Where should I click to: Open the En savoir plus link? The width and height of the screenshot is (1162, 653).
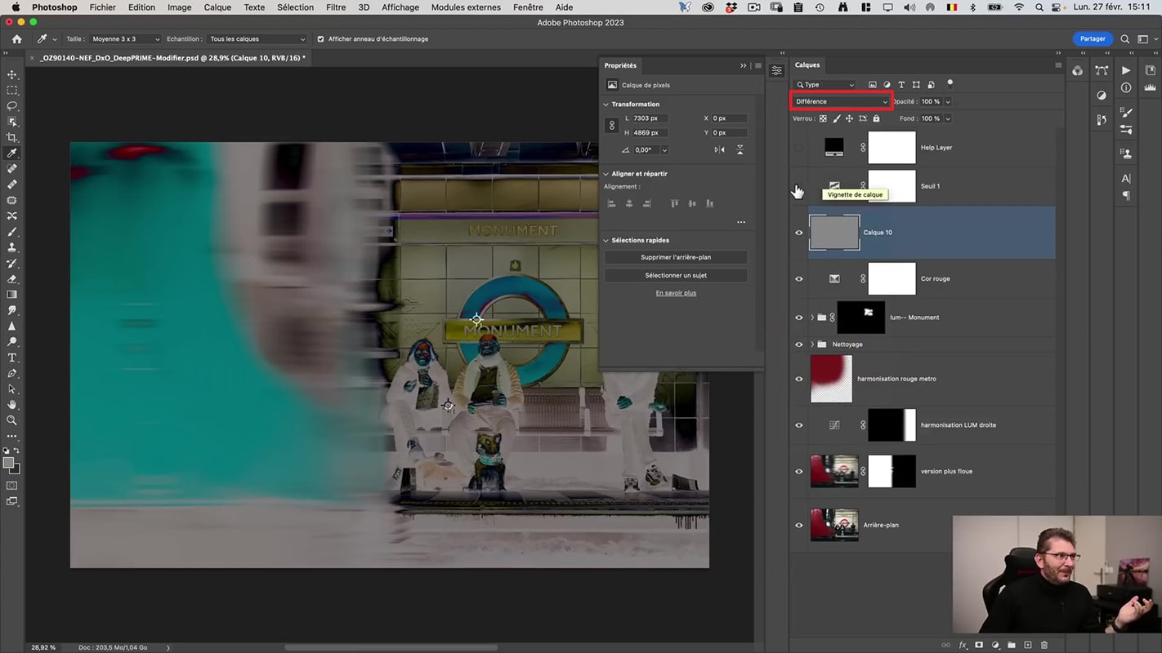click(676, 293)
